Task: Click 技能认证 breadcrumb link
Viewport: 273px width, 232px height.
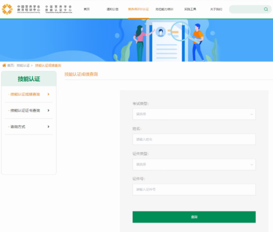Action: pyautogui.click(x=23, y=66)
